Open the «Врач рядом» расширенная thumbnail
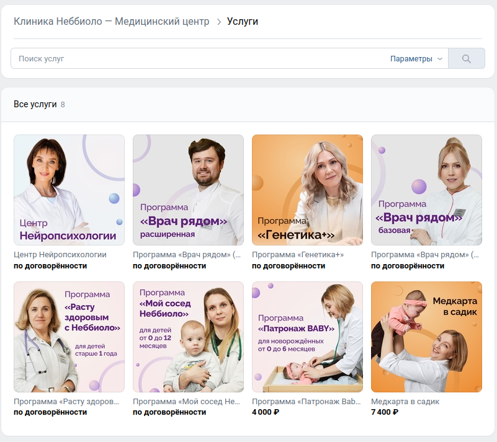The height and width of the screenshot is (442, 497). [188, 190]
